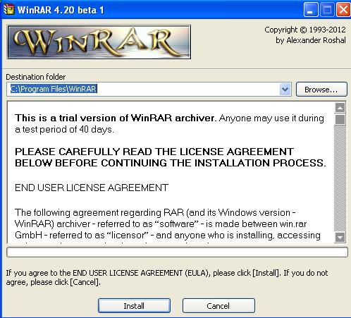351x318 pixels.
Task: Click the 'PLEASE CAREFULLY READ' notice text
Action: (x=171, y=157)
